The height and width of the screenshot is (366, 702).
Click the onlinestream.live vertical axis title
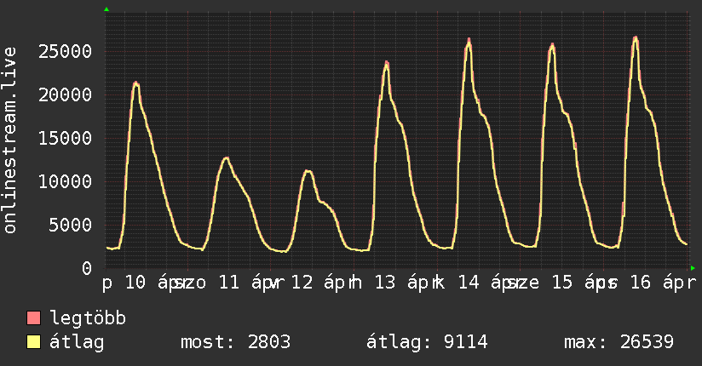pyautogui.click(x=9, y=140)
